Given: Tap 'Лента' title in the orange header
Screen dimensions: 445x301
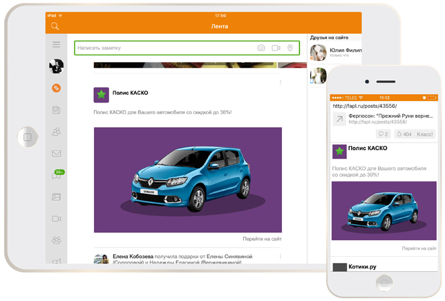Looking at the screenshot, I should click(x=219, y=26).
